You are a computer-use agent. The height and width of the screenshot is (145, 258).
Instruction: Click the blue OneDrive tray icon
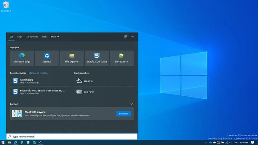pyautogui.click(x=211, y=142)
